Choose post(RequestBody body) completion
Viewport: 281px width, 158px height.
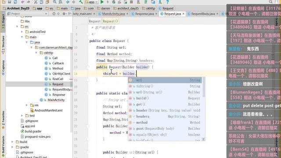pos(165,129)
